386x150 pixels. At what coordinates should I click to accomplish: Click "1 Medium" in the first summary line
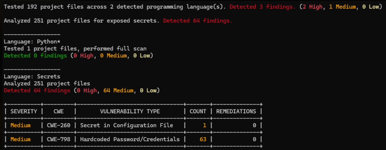click(342, 7)
